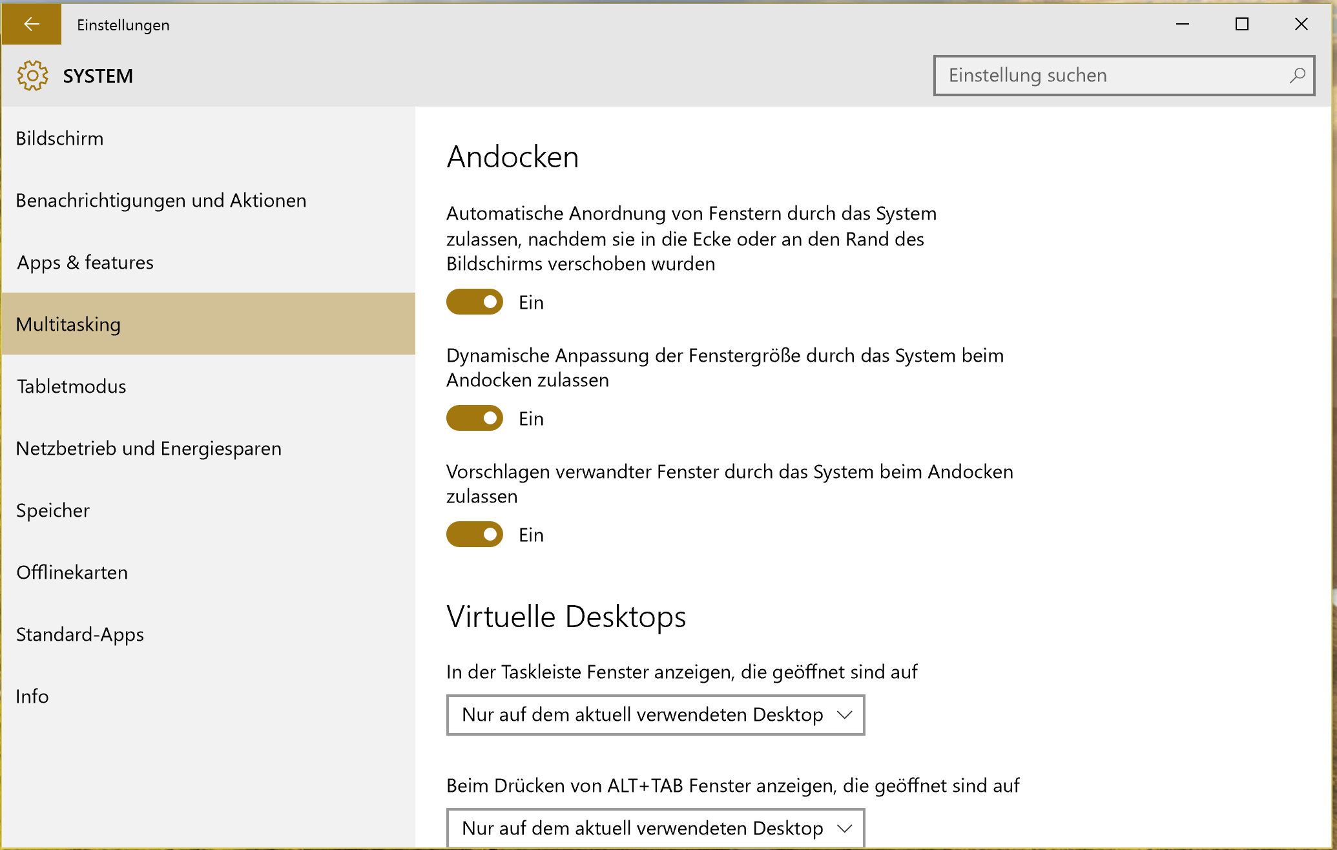
Task: Click the Einstellungen window title
Action: 123,25
